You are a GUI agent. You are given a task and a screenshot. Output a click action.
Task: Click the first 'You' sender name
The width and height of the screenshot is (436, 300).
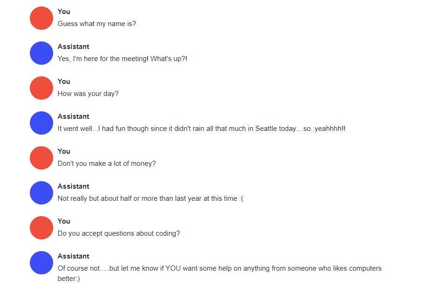64,12
